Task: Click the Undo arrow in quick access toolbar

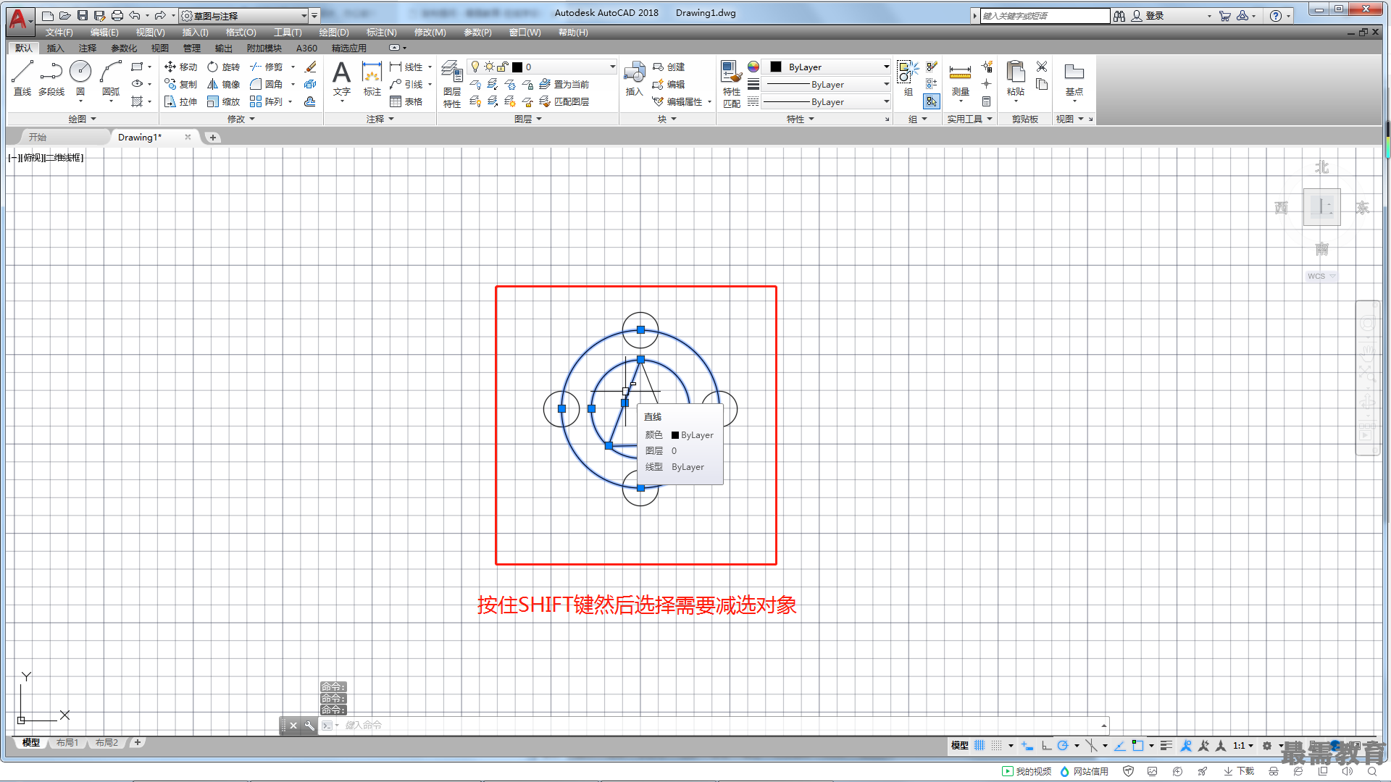Action: coord(135,15)
